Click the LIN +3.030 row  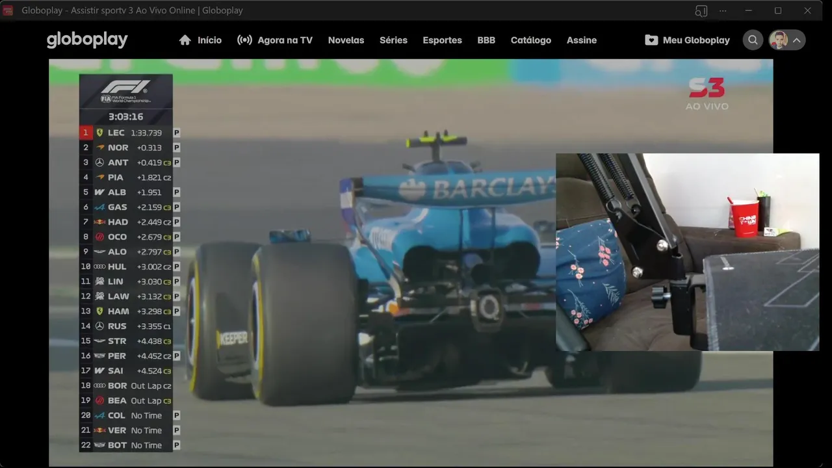pos(129,281)
